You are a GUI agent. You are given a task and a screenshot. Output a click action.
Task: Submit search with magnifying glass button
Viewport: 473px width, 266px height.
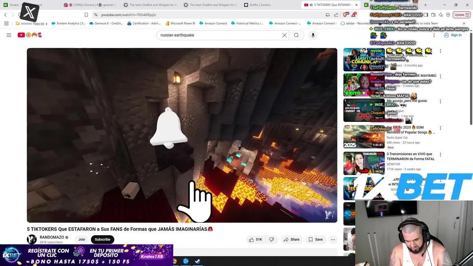click(x=296, y=35)
